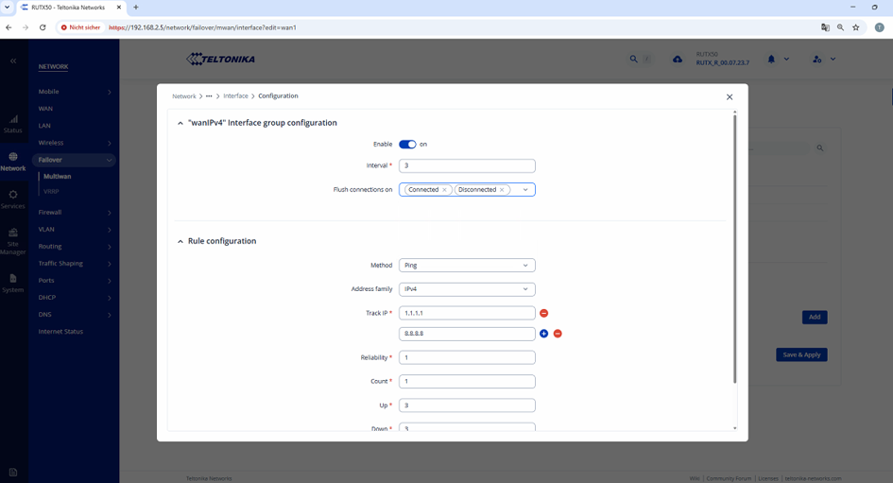The height and width of the screenshot is (483, 893).
Task: Click the Track IP field containing 8.8.8.8
Action: coord(467,334)
